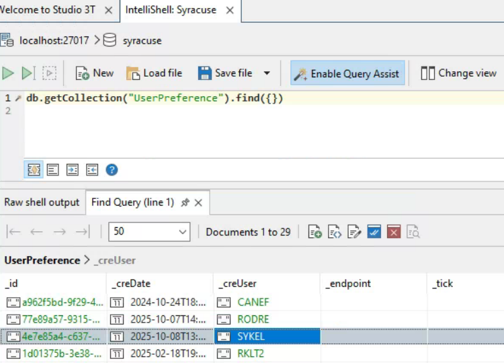Expand the Save file dropdown arrow
The image size is (504, 363).
pos(267,73)
